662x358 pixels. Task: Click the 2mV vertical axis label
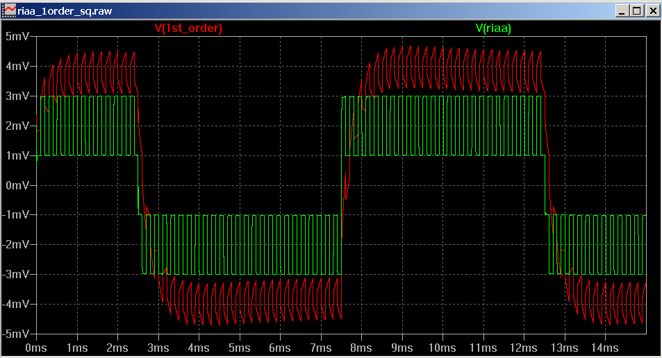[x=17, y=126]
